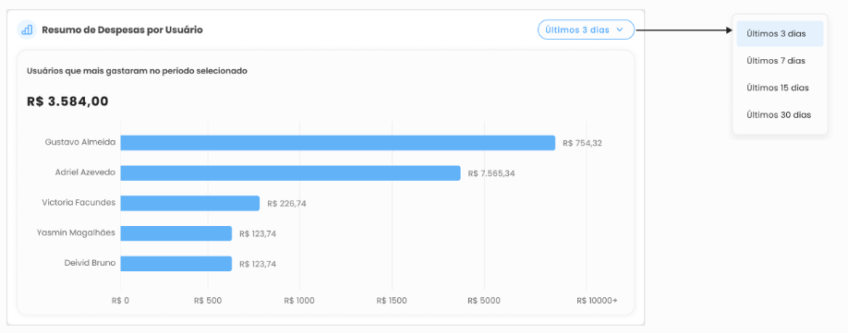Viewport: 848px width, 333px height.
Task: Click the R$ 10000+ axis label
Action: click(x=597, y=301)
